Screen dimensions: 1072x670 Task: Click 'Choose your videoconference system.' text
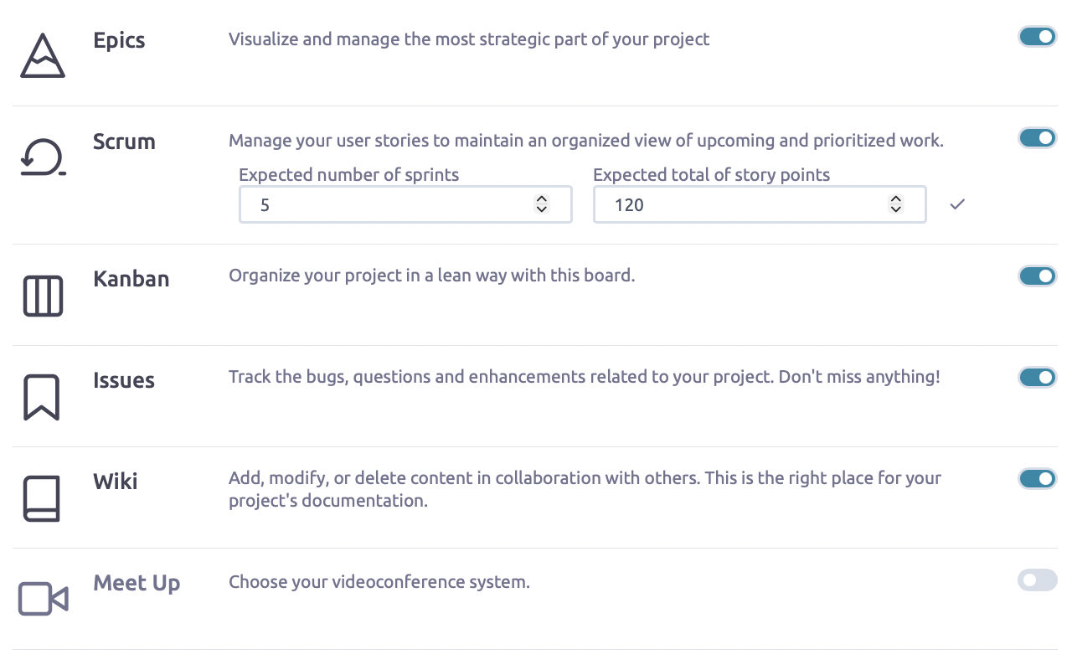click(379, 582)
